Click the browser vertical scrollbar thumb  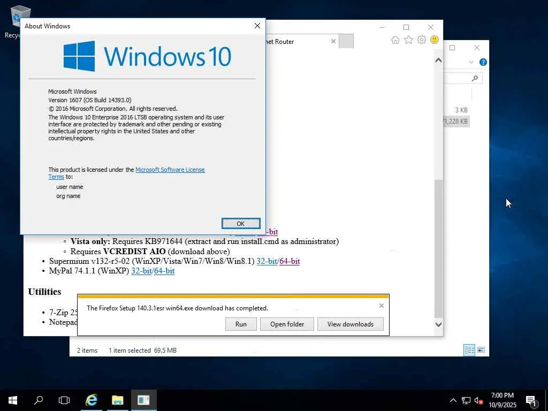click(438, 248)
